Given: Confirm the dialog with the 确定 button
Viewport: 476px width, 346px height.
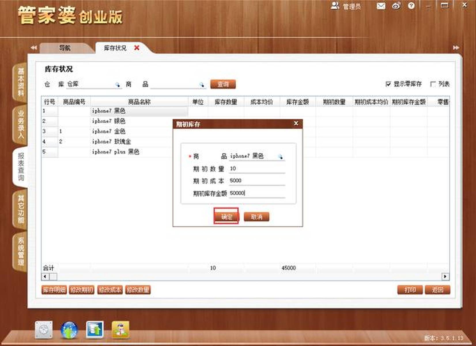Looking at the screenshot, I should tap(226, 217).
